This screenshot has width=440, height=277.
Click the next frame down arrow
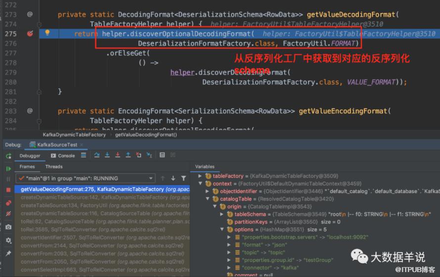173,178
